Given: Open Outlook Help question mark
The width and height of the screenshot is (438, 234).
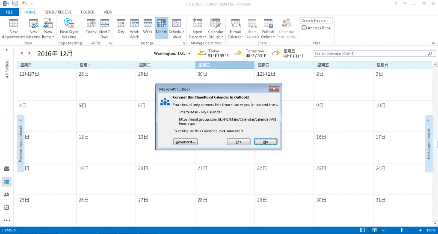Looking at the screenshot, I should click(x=396, y=3).
